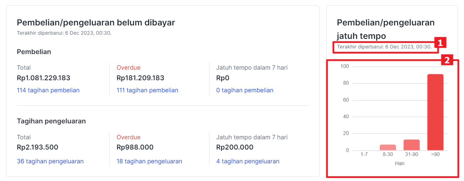This screenshot has width=464, height=181.
Task: Open the 0 tagihan pembelian link
Action: [x=245, y=90]
